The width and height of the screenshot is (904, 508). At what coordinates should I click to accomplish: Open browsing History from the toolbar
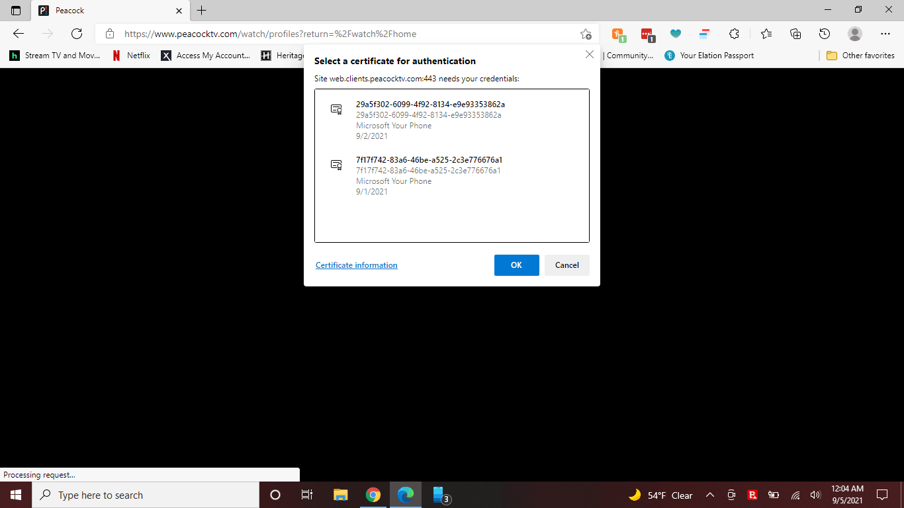click(x=824, y=33)
